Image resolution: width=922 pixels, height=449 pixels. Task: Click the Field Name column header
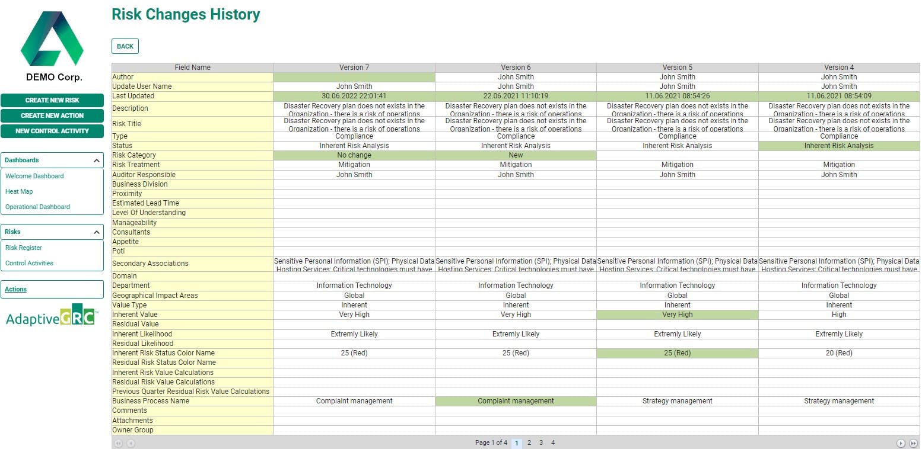193,68
